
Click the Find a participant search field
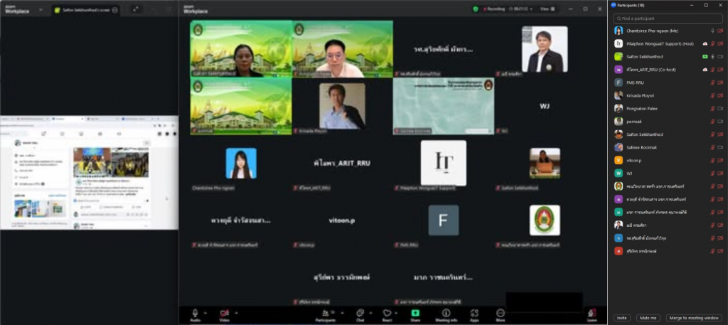pyautogui.click(x=667, y=18)
